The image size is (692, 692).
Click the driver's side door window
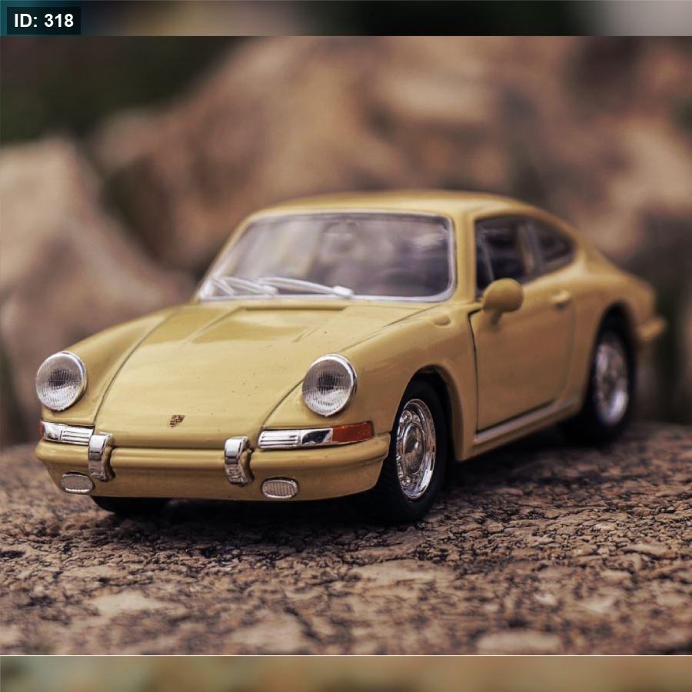pyautogui.click(x=504, y=250)
